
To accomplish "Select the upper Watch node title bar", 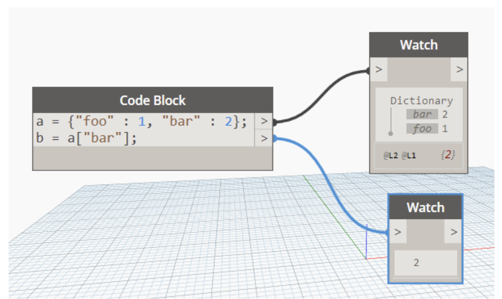I will [418, 45].
